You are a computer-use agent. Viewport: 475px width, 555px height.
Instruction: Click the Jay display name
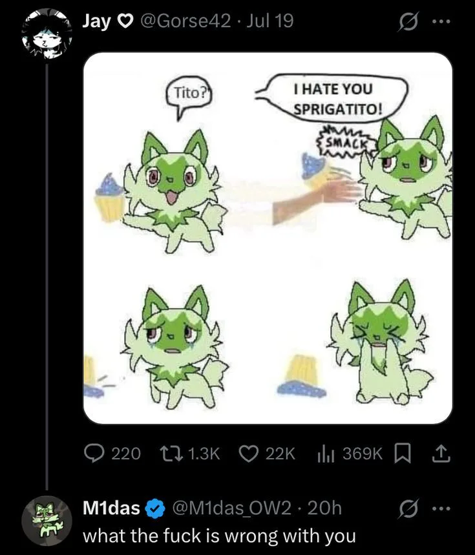[95, 21]
